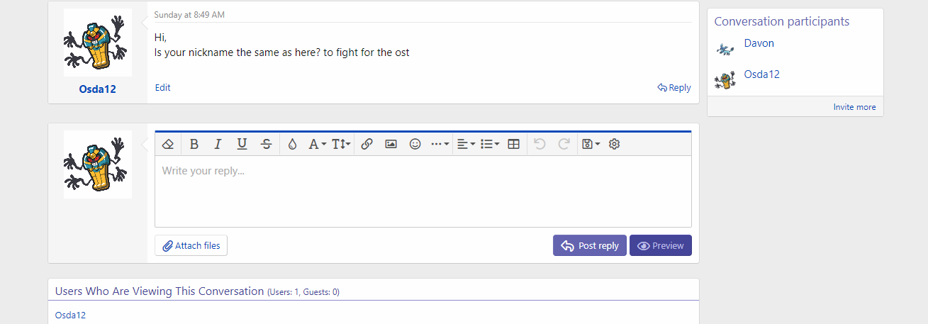This screenshot has height=324, width=928.
Task: Click the insert link icon
Action: pyautogui.click(x=367, y=144)
